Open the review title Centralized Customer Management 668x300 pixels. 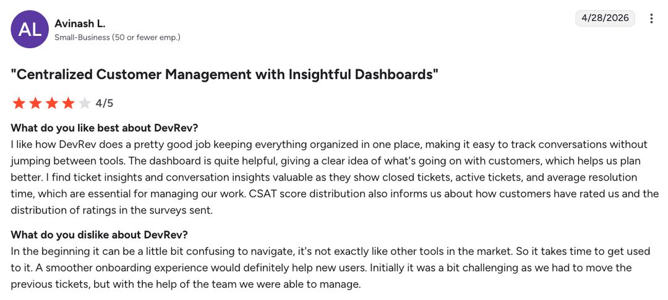[x=225, y=75]
